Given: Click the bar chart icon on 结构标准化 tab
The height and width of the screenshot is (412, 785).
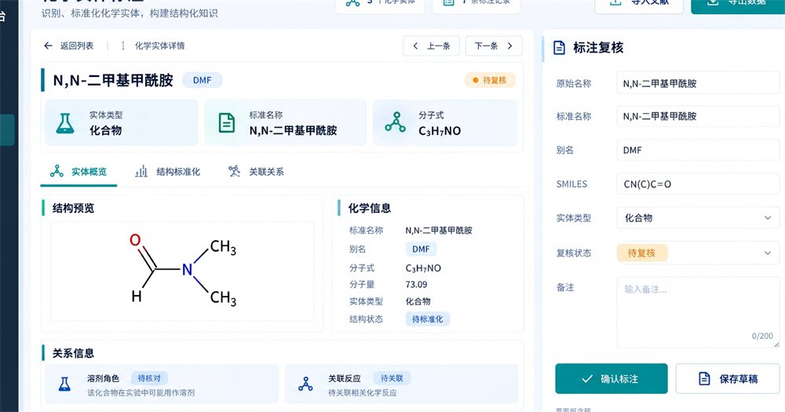Looking at the screenshot, I should tap(141, 171).
